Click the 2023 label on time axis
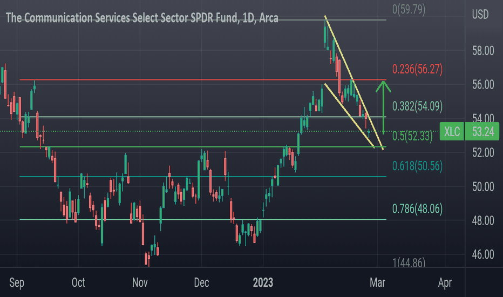The height and width of the screenshot is (297, 503). point(263,282)
